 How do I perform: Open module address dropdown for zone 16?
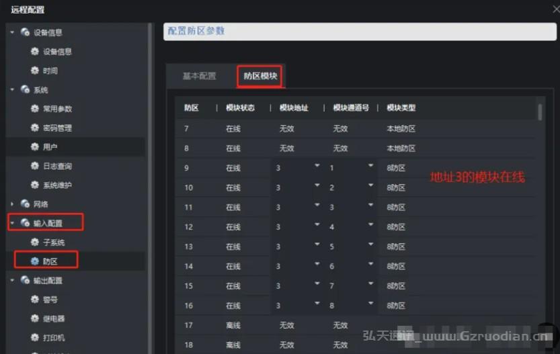pos(317,304)
